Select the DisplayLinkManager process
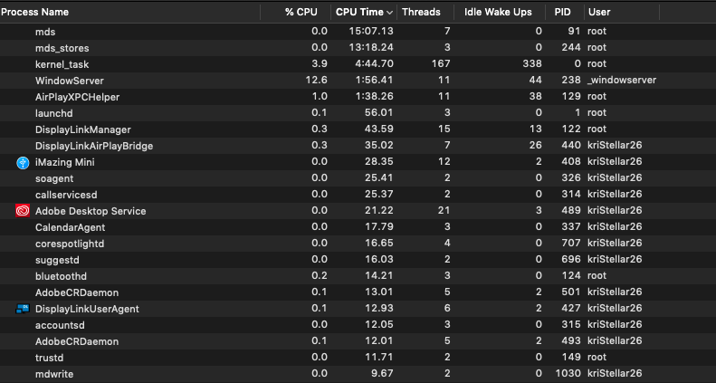Viewport: 716px width, 383px height. tap(358, 129)
